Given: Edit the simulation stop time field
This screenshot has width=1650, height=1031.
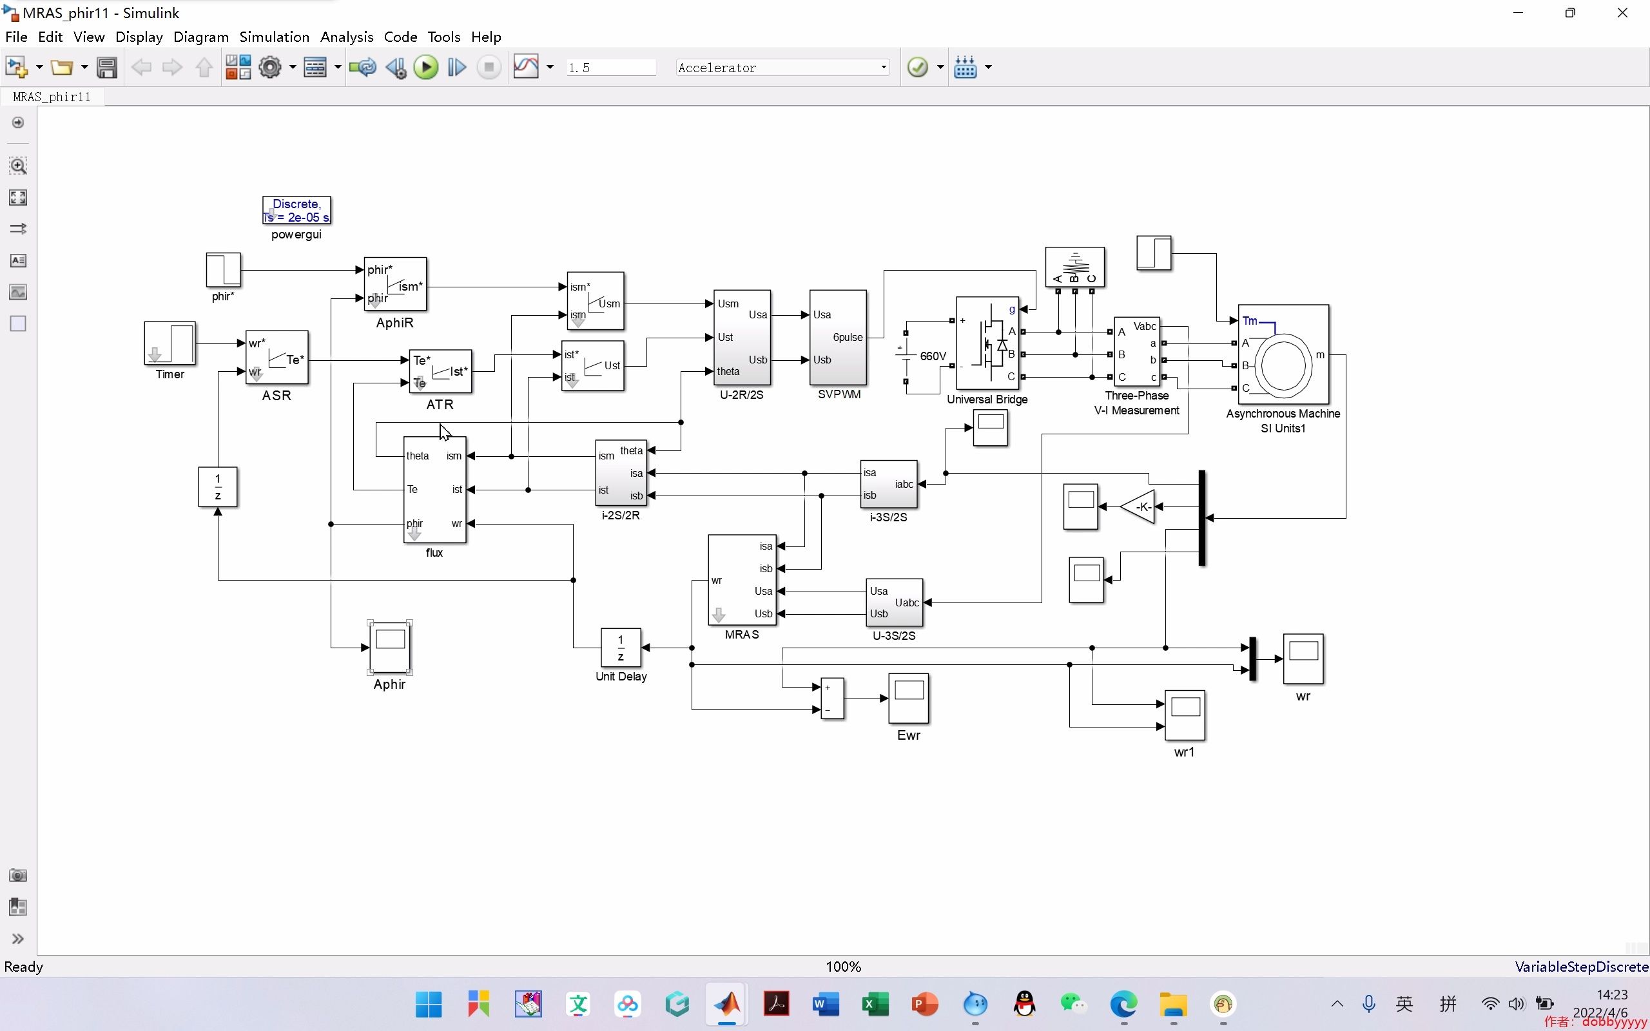Looking at the screenshot, I should point(610,67).
